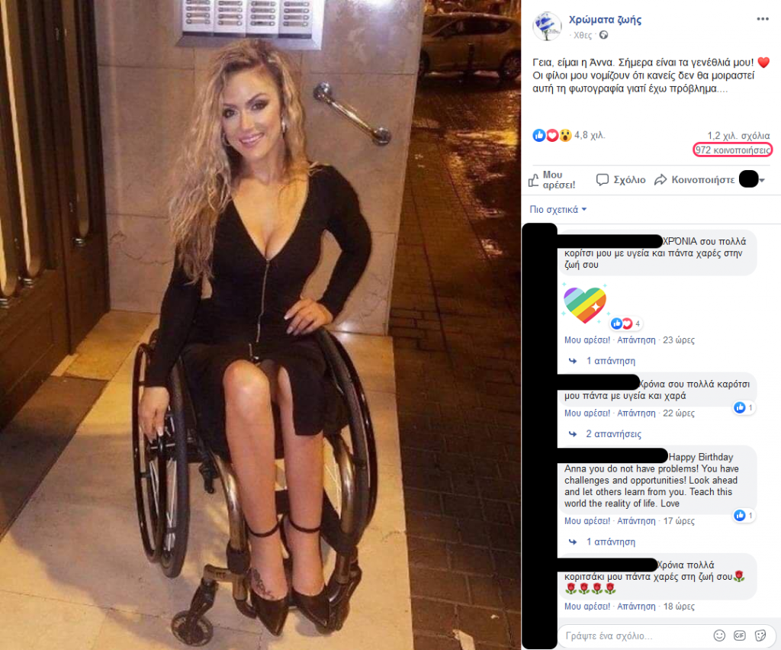Like the first comment posted 23 ώρες ago
The width and height of the screenshot is (781, 650).
tap(587, 339)
